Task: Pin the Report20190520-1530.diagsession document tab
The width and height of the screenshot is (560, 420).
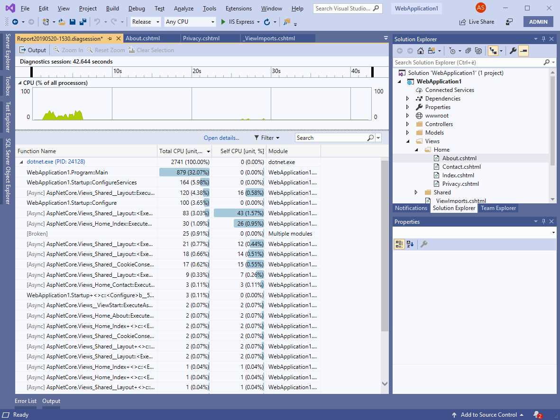Action: [x=110, y=38]
